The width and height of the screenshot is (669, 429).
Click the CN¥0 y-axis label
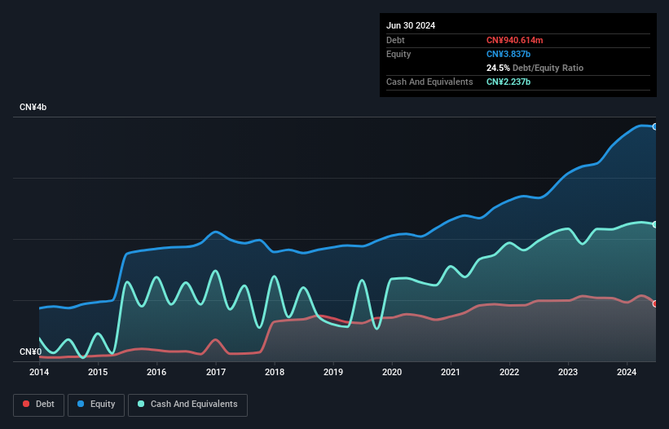tap(31, 352)
